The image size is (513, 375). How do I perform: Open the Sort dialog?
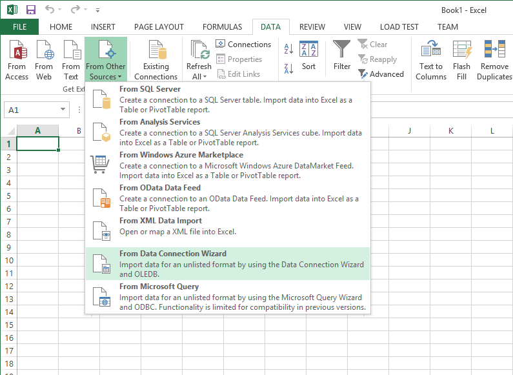pyautogui.click(x=308, y=56)
